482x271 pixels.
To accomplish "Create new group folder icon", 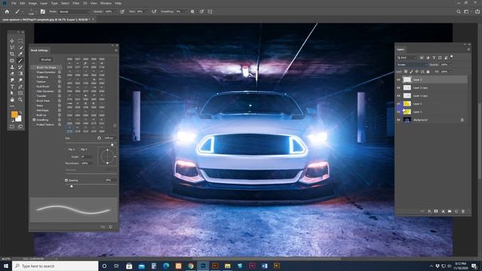I will tap(450, 212).
